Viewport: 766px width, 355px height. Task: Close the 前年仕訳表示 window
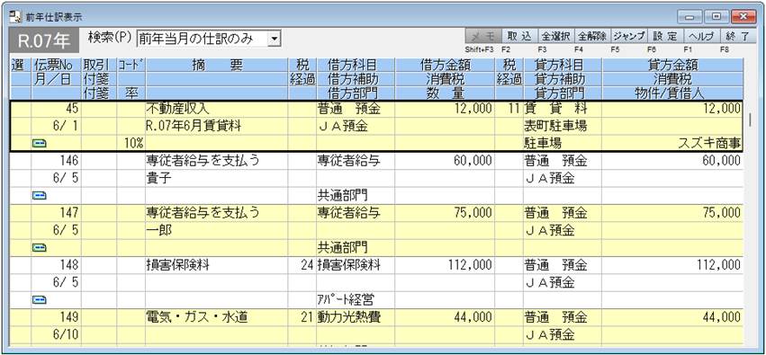coord(744,17)
